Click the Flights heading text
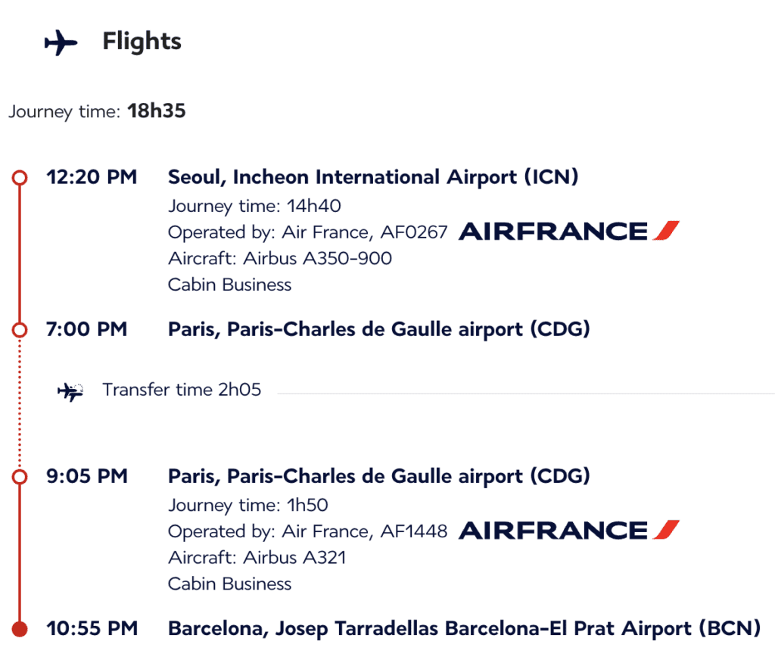 142,42
